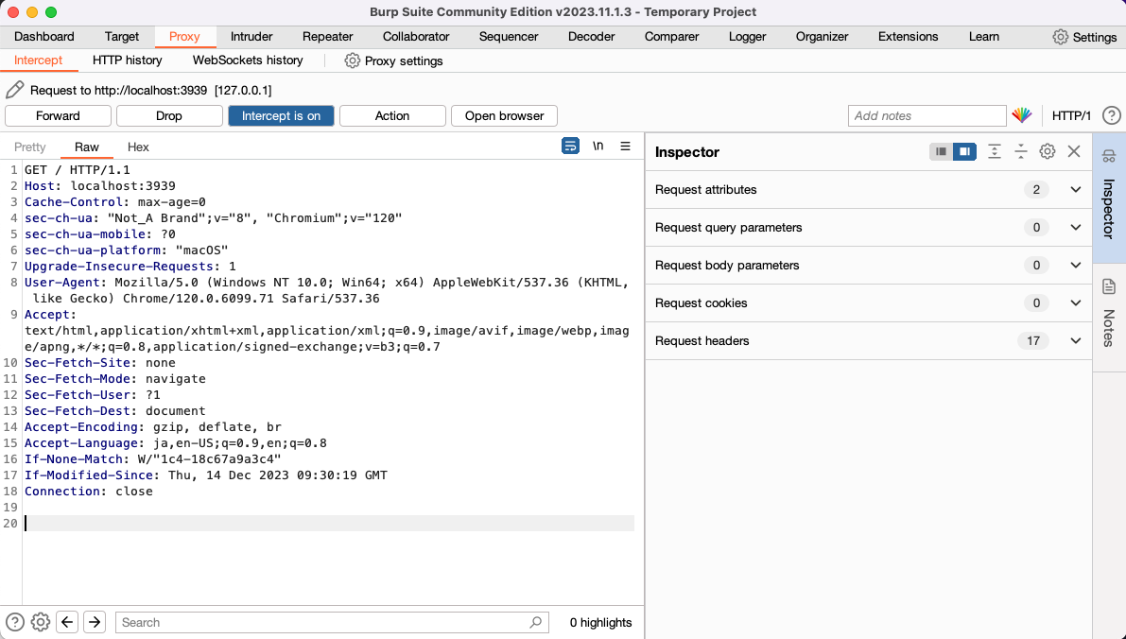Screen dimensions: 1126x639
Task: Click the Inspector vertical side tab label
Action: (x=1109, y=209)
